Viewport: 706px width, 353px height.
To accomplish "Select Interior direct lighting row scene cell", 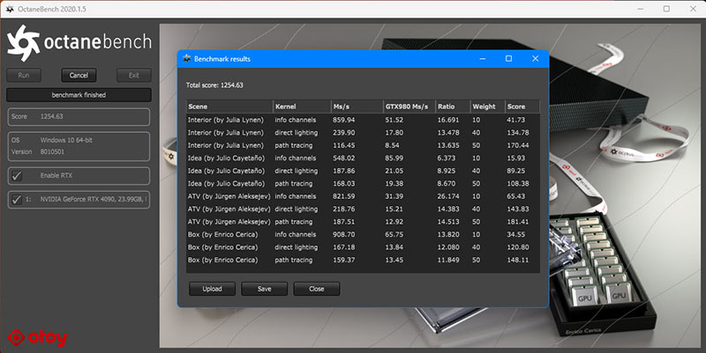I will (226, 133).
